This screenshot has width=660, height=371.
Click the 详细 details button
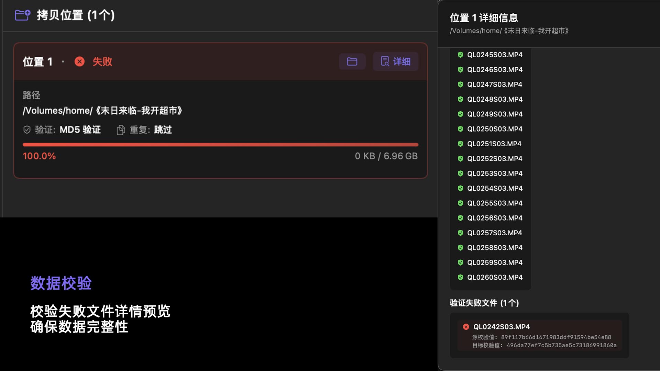[395, 61]
